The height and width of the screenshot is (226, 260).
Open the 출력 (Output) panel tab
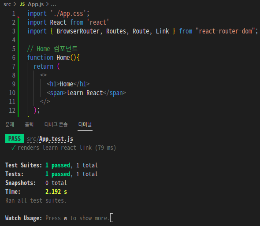pos(29,124)
